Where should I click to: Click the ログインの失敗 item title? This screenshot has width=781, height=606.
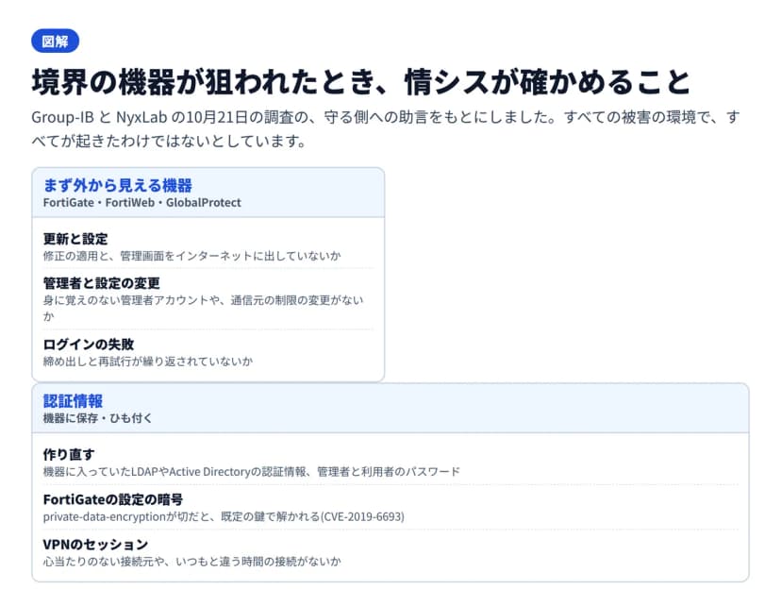pyautogui.click(x=89, y=345)
